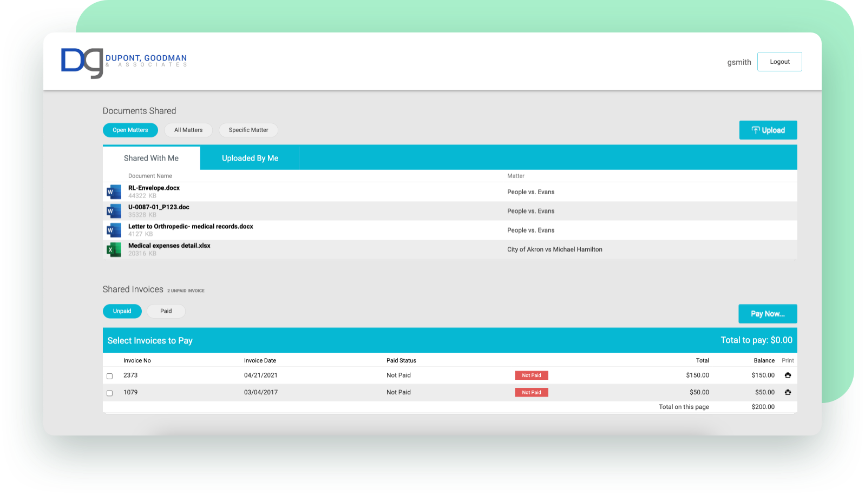The image size is (865, 495).
Task: Click the Total to pay: $0.00 label
Action: [x=756, y=340]
